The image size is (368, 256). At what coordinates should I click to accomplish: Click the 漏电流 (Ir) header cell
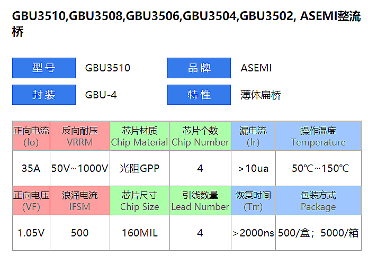[x=253, y=136]
